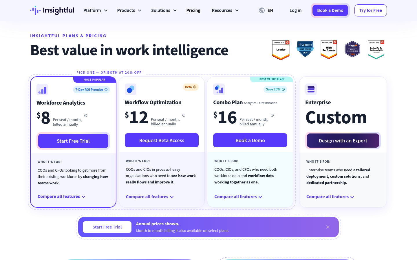417x260 pixels.
Task: Click info icon beside $8 price
Action: (86, 116)
